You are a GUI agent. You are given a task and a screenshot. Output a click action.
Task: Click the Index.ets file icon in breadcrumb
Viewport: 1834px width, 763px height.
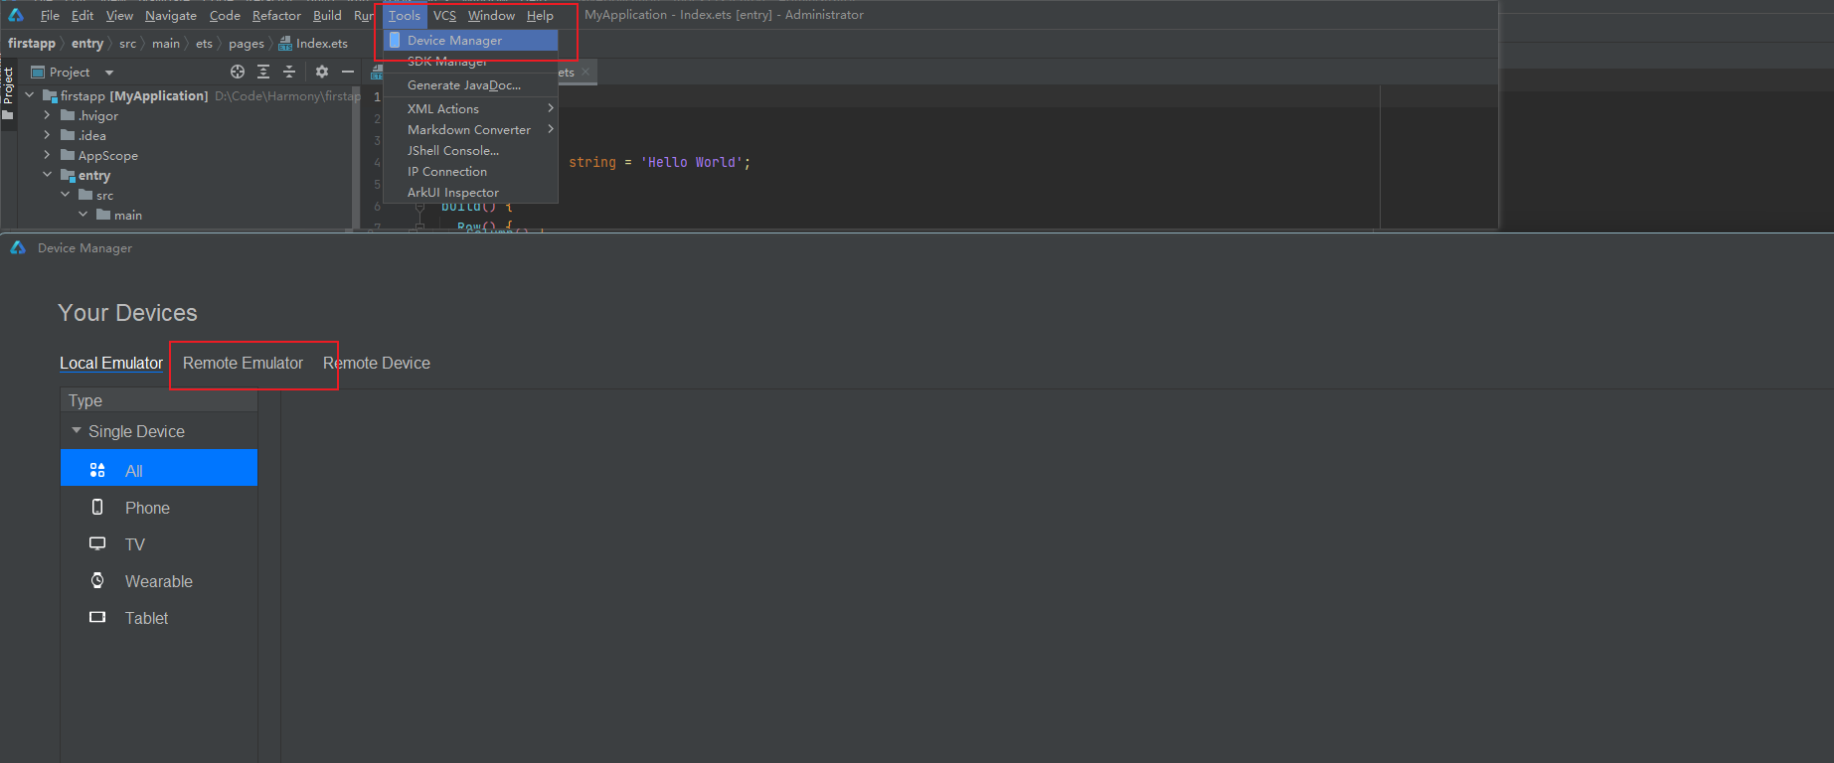pos(285,44)
